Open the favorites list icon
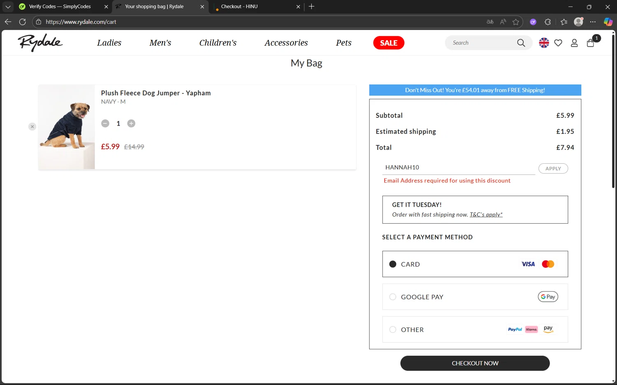This screenshot has width=617, height=385. [x=564, y=22]
